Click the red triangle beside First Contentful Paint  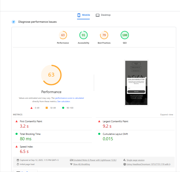pyautogui.click(x=16, y=121)
